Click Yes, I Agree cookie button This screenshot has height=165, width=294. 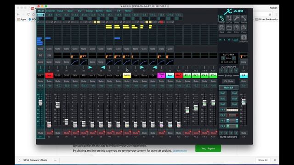pos(208,148)
